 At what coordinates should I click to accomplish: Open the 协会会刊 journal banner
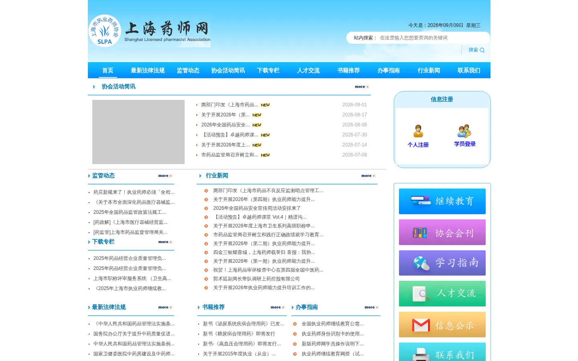pos(442,232)
